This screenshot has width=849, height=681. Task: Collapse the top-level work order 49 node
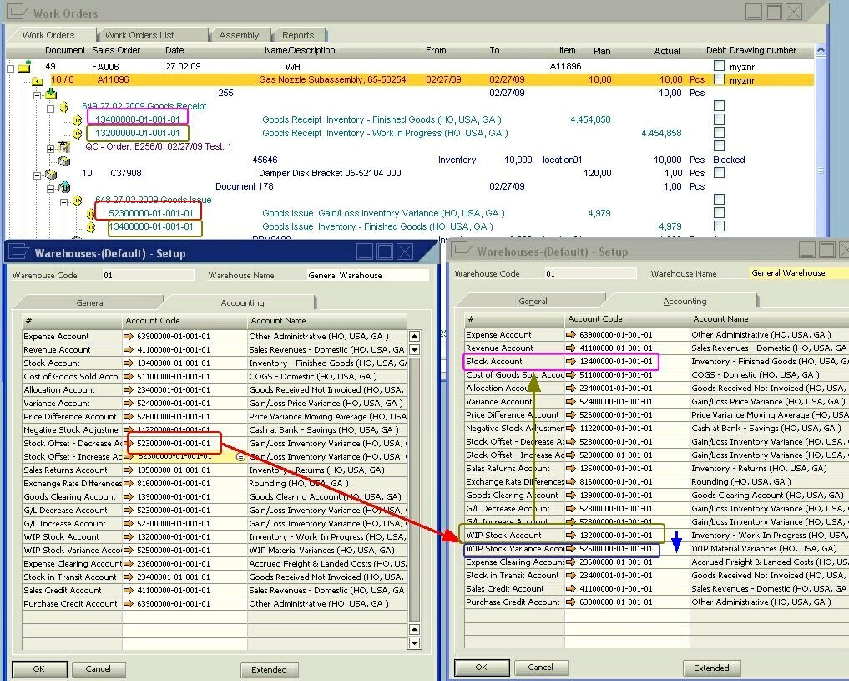(x=11, y=67)
